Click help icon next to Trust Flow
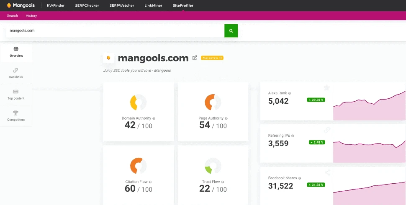 click(223, 182)
